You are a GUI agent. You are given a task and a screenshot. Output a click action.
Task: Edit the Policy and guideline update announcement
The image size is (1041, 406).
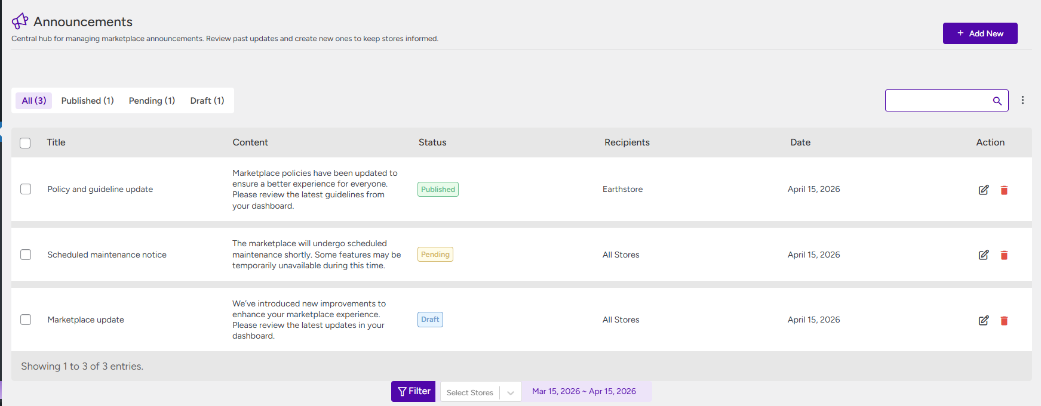click(983, 190)
